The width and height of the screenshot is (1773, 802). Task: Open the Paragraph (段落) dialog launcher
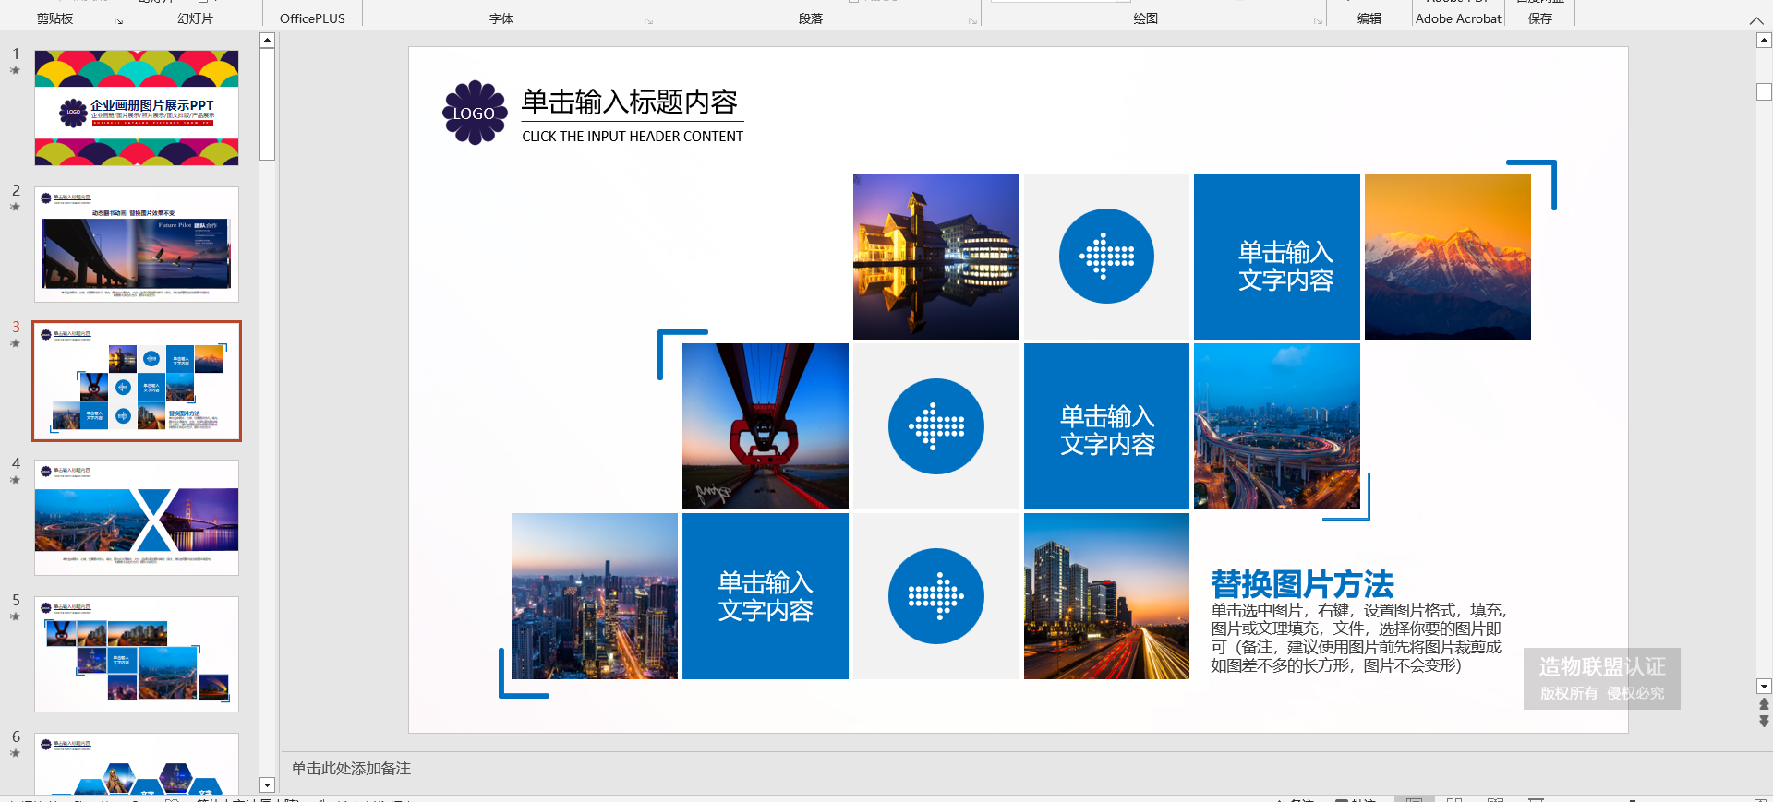pos(972,20)
